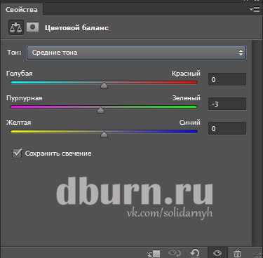Click the Color Balance scales adjustment icon
The width and height of the screenshot is (263, 258).
pos(16,27)
